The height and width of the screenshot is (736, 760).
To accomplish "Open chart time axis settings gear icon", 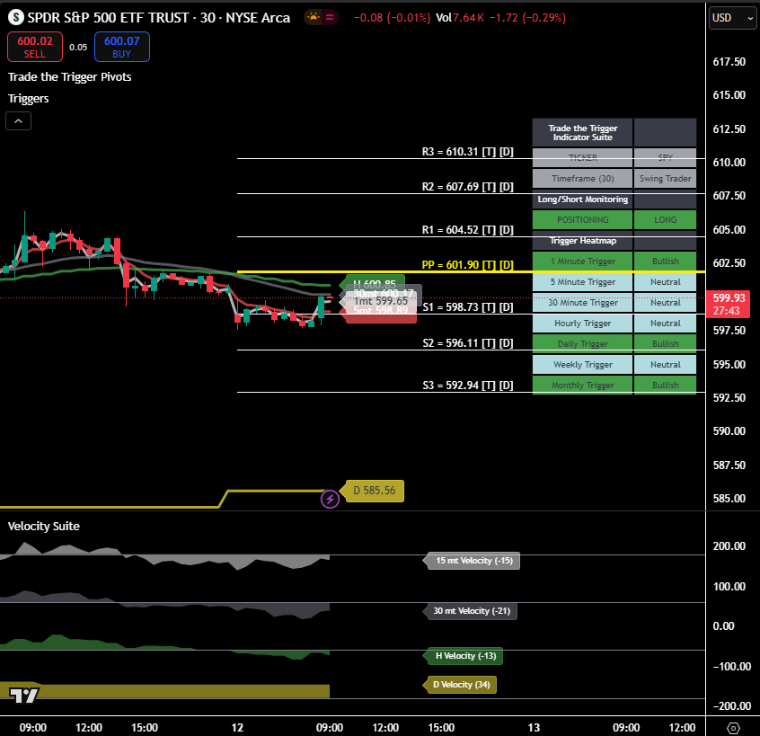I will point(733,728).
